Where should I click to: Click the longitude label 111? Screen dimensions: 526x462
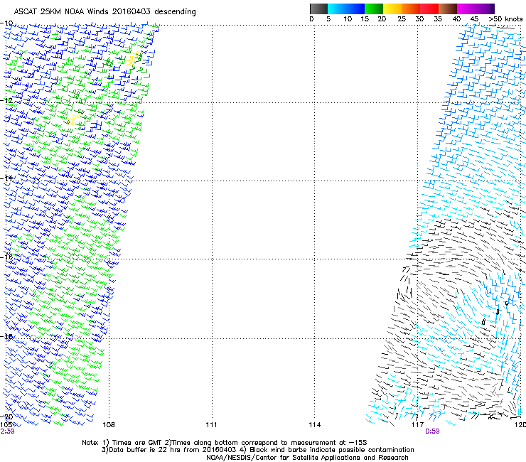click(211, 425)
